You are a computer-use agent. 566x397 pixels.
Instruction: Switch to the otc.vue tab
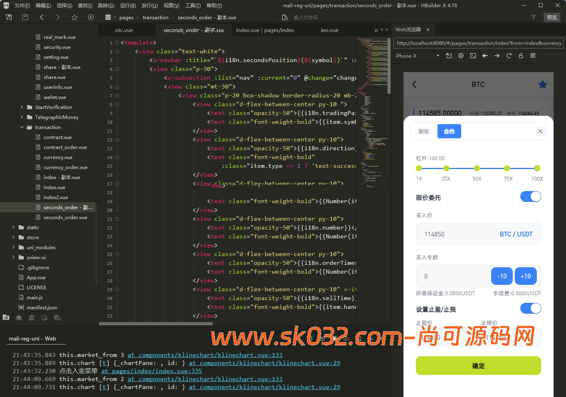point(123,30)
